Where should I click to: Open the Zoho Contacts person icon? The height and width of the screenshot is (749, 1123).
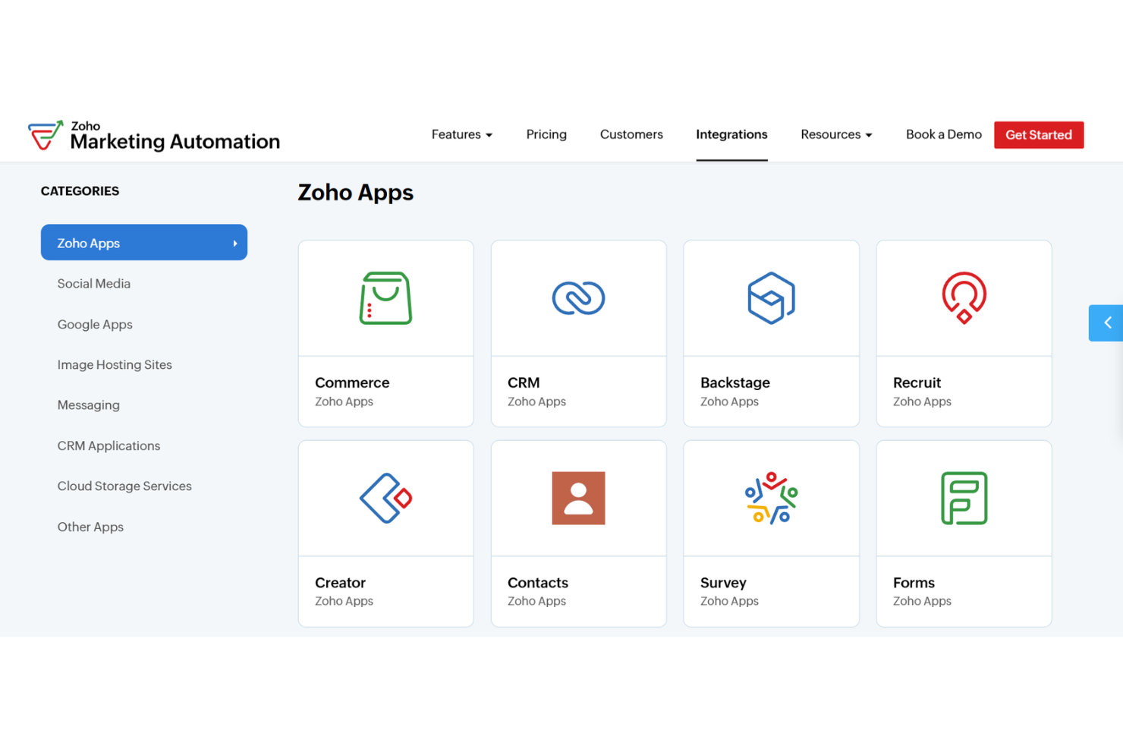[x=578, y=498]
